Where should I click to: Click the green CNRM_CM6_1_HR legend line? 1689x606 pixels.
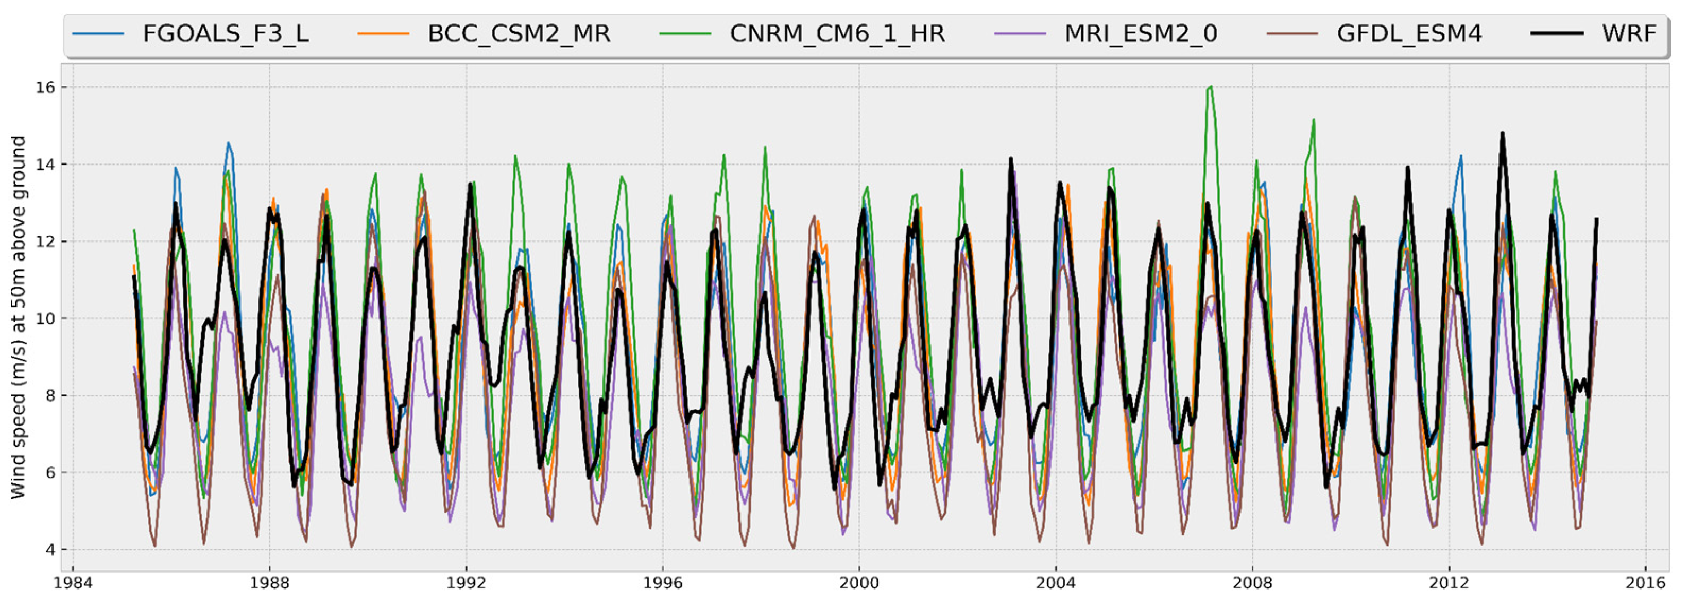[685, 34]
